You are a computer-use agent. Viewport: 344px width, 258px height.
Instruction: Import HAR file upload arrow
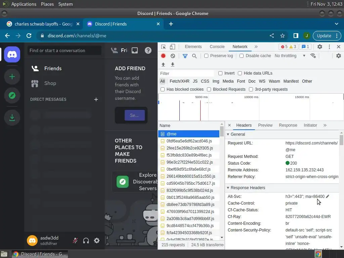point(163,64)
